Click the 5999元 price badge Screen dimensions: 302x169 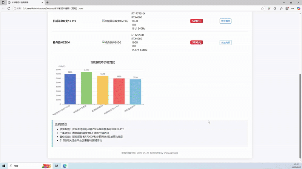196,21
